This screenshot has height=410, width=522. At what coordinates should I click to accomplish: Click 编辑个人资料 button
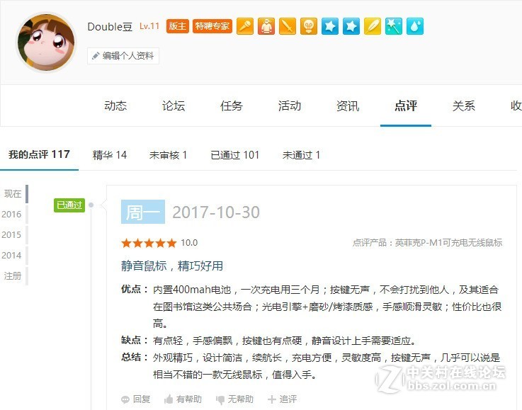pos(123,55)
